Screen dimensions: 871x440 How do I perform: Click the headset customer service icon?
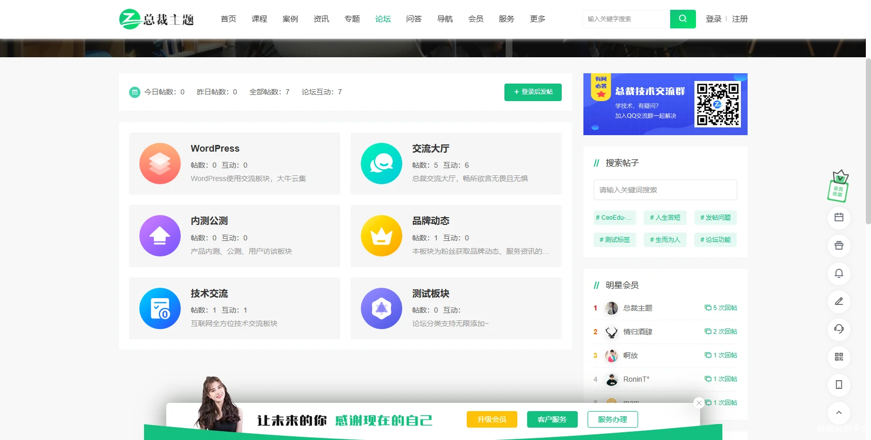(839, 329)
